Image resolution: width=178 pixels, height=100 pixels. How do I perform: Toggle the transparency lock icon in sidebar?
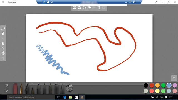tap(3, 43)
